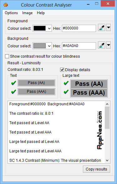Image resolution: width=117 pixels, height=184 pixels.
Task: Click 'Text passed at Level AAA' line
Action: pos(30,132)
